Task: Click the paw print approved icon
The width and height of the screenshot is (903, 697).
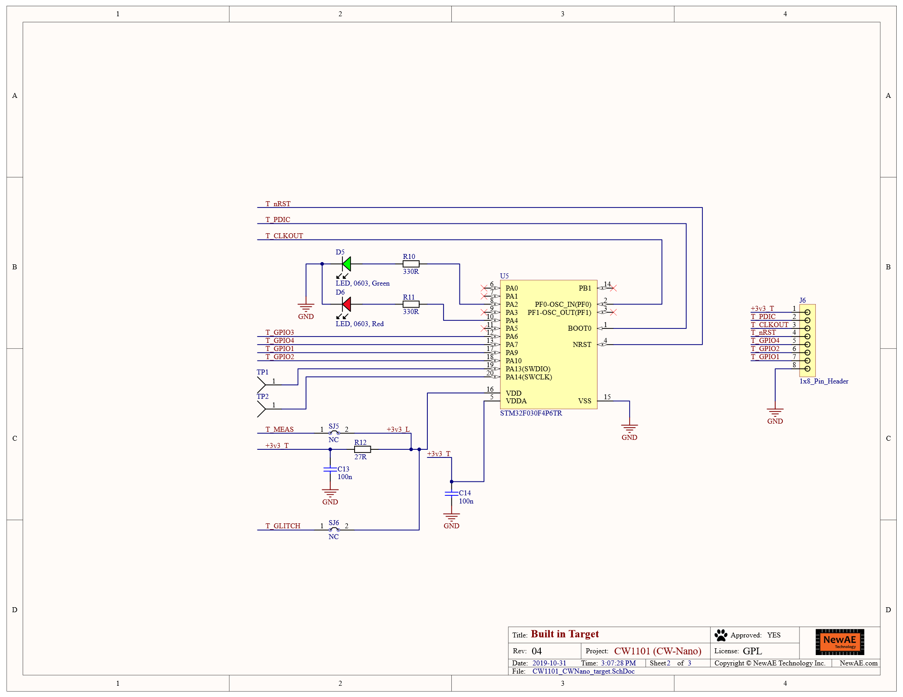Action: [721, 635]
